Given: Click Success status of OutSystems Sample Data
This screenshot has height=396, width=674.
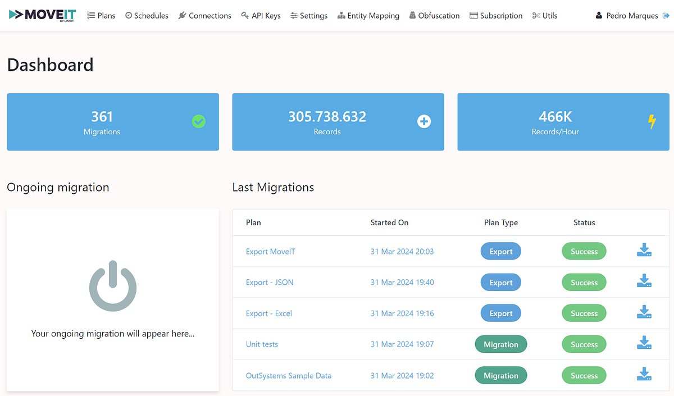Looking at the screenshot, I should click(x=584, y=375).
